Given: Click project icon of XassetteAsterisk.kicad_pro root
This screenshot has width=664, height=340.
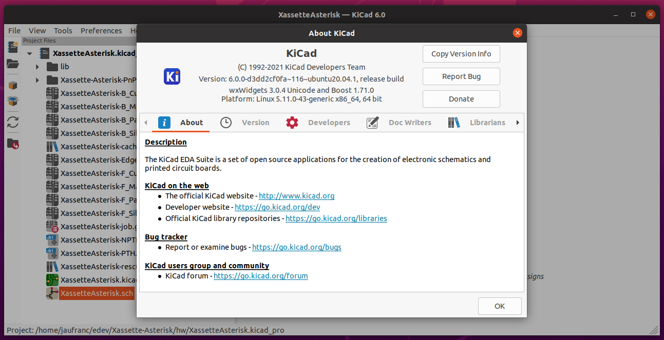Looking at the screenshot, I should pyautogui.click(x=45, y=53).
